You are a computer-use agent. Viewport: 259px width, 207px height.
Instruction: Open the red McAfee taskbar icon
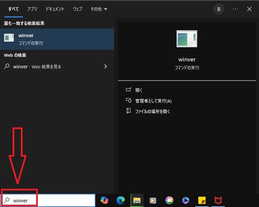(x=218, y=200)
